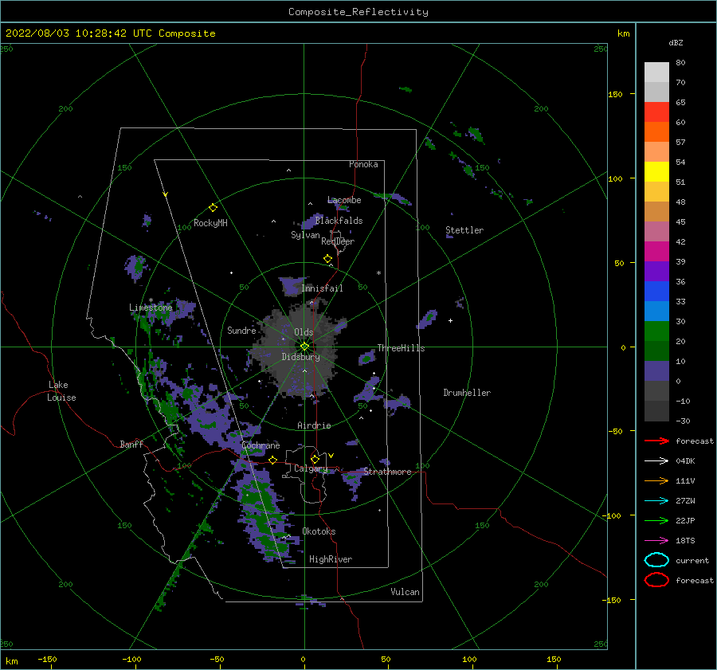Image resolution: width=717 pixels, height=670 pixels.
Task: Click the Lacombe label
Action: pyautogui.click(x=344, y=200)
